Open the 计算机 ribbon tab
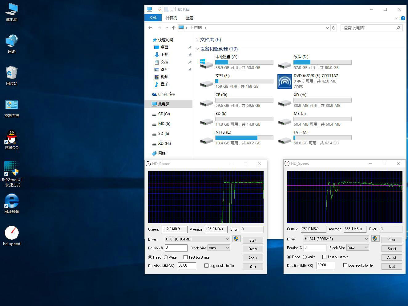Viewport: 408px width, 306px height. [x=172, y=18]
